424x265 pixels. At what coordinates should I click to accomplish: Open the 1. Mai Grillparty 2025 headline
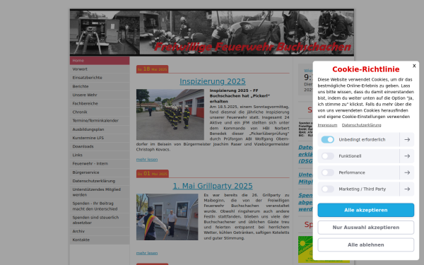(213, 186)
